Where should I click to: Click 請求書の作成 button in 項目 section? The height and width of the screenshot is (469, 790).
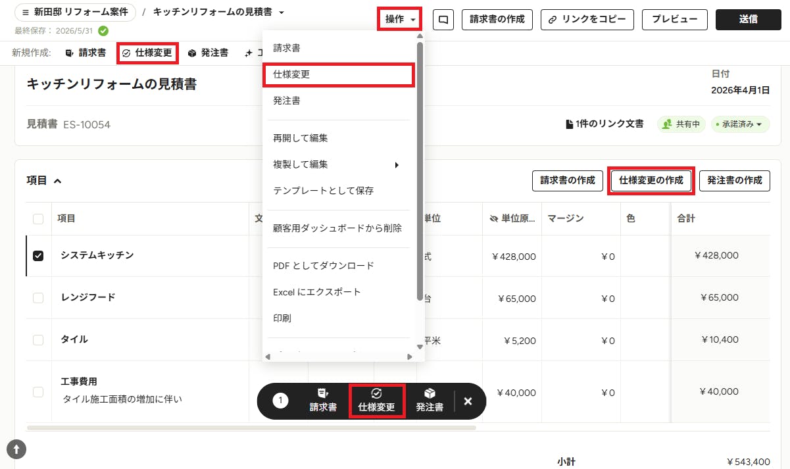pyautogui.click(x=568, y=180)
